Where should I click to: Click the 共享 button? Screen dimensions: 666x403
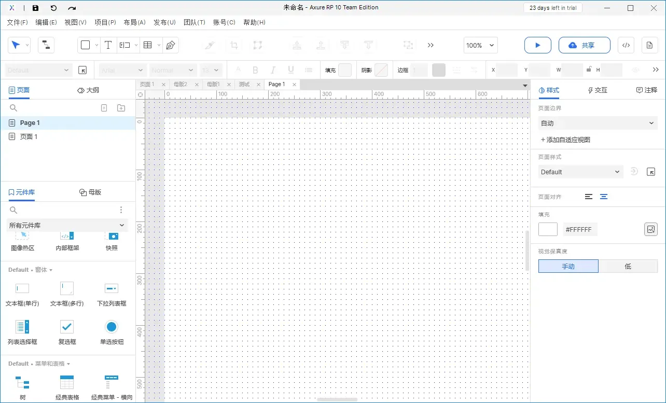pyautogui.click(x=584, y=45)
